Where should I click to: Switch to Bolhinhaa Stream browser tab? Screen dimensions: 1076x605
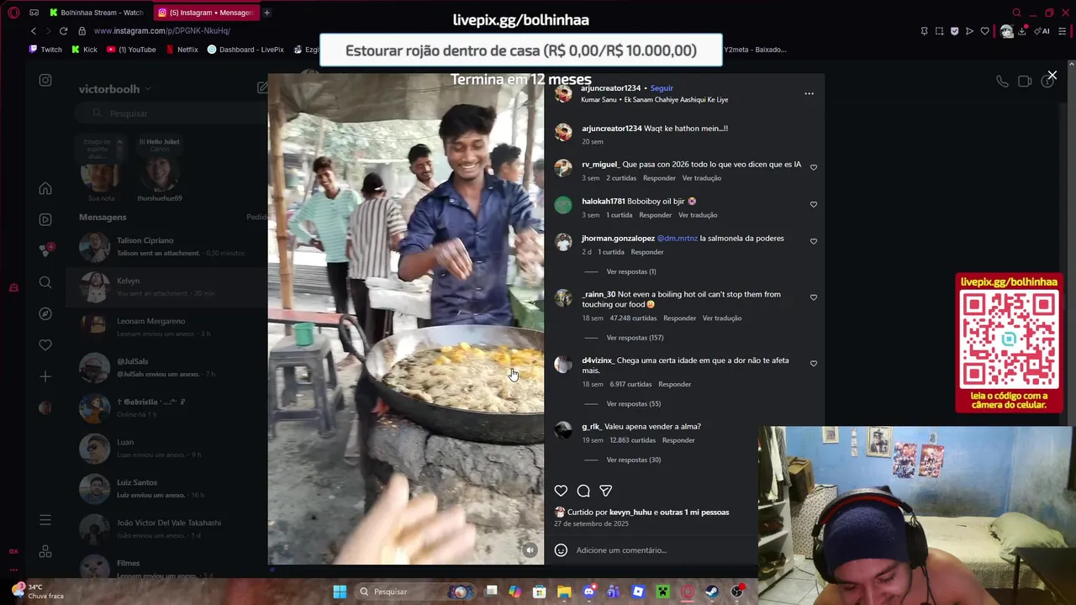tap(95, 13)
